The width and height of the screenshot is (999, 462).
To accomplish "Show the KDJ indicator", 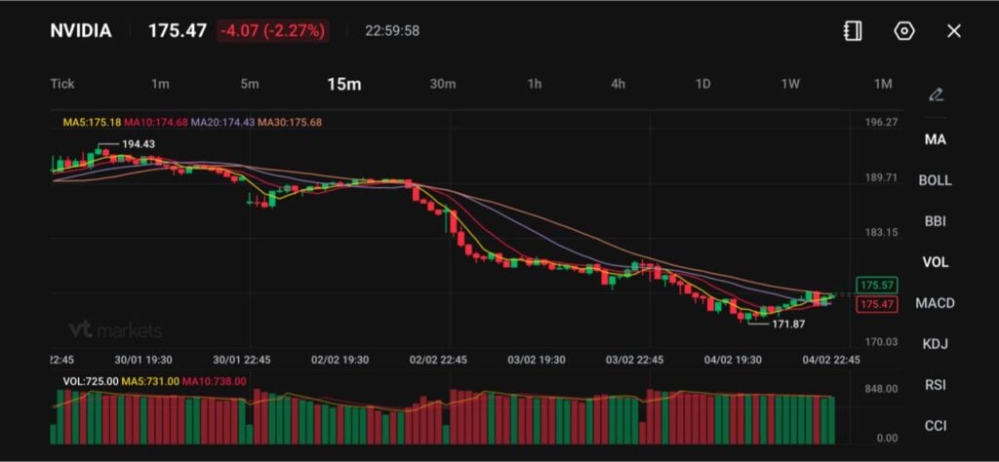I will point(935,344).
